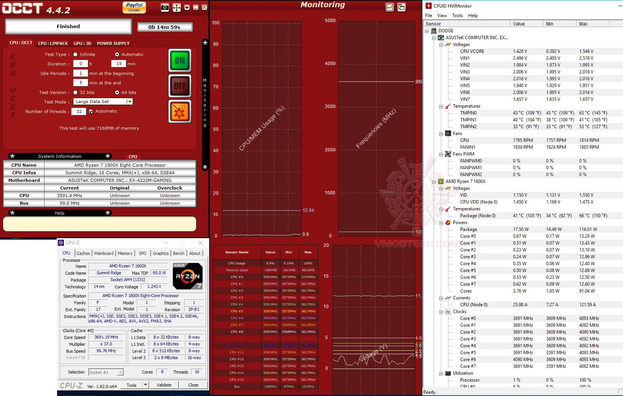The width and height of the screenshot is (623, 396).
Task: Click the Ryzen 7 logo in CPU-Z
Action: point(188,276)
